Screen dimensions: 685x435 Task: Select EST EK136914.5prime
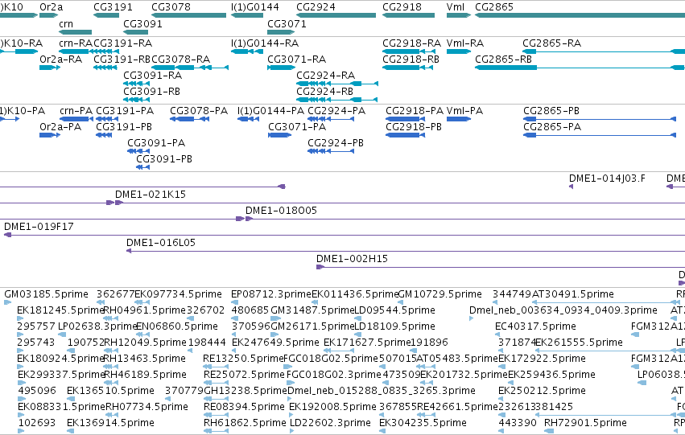[110, 423]
